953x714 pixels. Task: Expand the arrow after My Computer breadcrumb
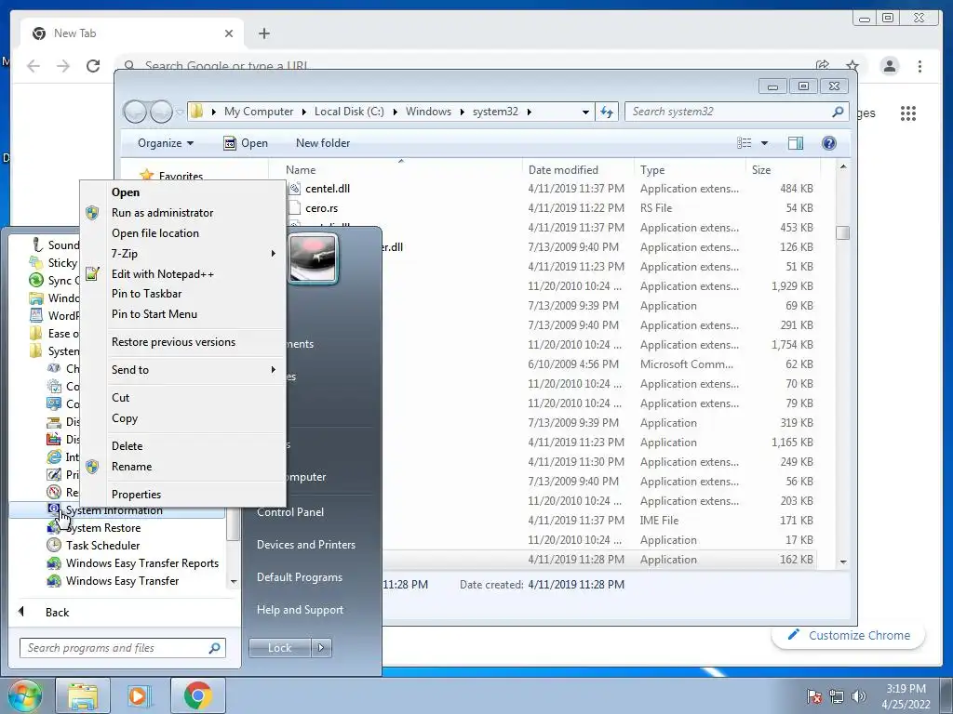click(x=304, y=112)
